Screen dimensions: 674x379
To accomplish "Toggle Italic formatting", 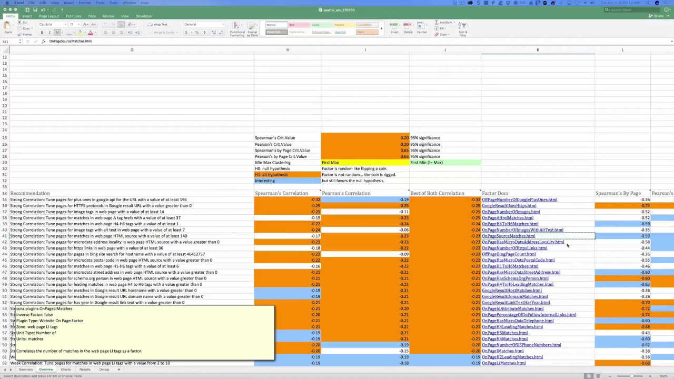I will [49, 33].
